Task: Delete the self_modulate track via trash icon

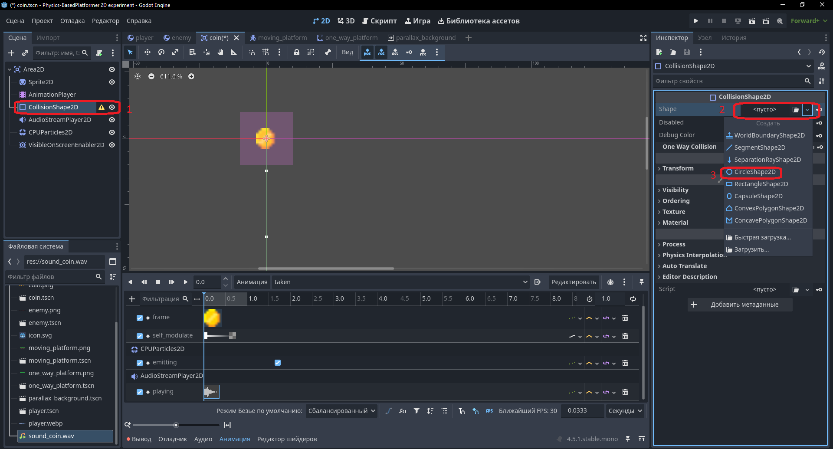Action: [x=625, y=336]
